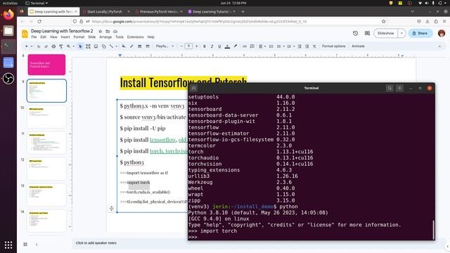Open the Terminal hamburger menu

(399, 88)
